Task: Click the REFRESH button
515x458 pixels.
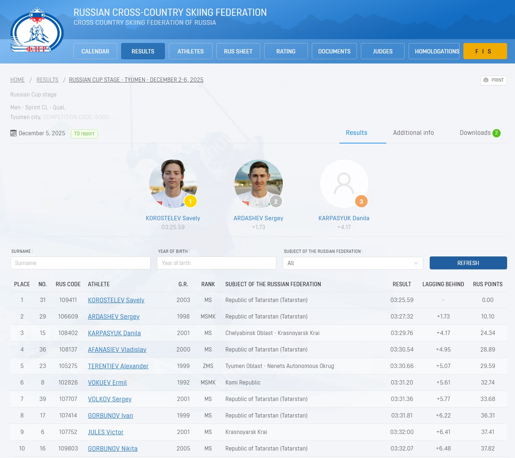Action: pos(468,263)
